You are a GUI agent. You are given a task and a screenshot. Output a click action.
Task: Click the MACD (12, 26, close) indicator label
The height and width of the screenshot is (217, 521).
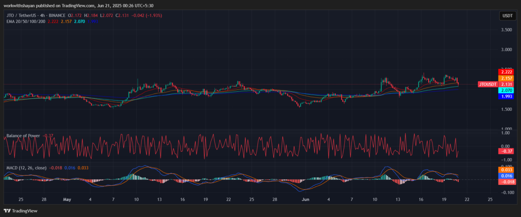pyautogui.click(x=26, y=168)
